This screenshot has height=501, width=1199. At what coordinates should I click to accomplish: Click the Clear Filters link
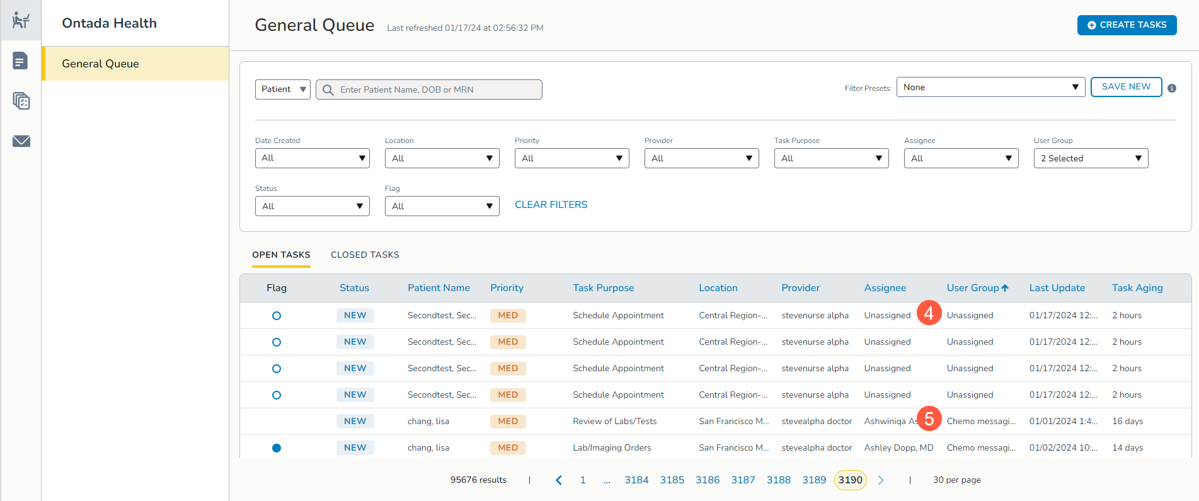[x=551, y=205]
